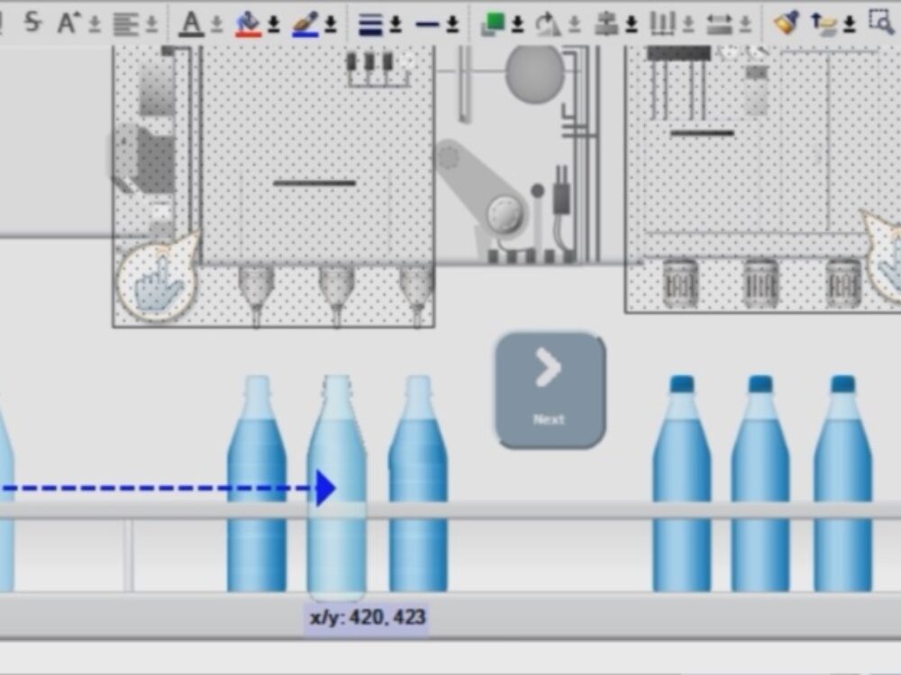
Task: Click the green object order icon
Action: (493, 24)
